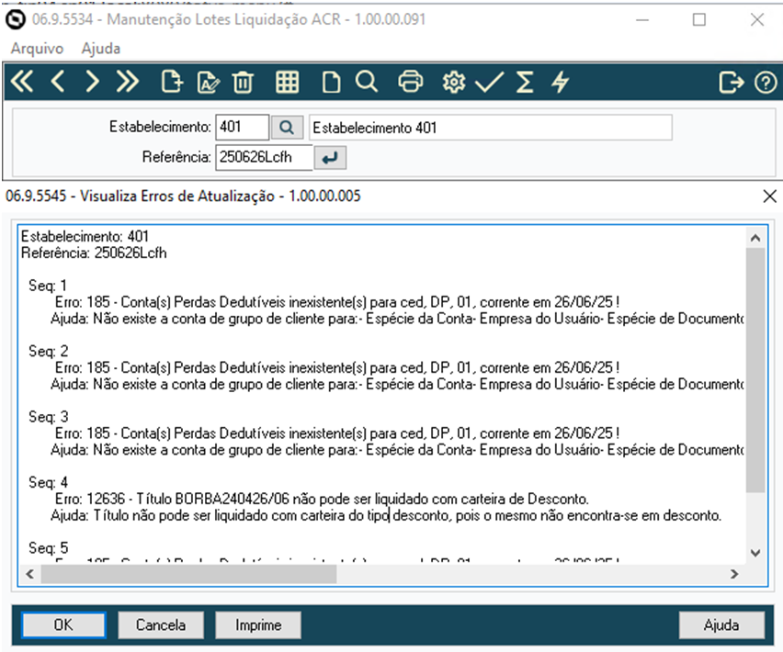Open the Estabelecimento lookup magnifier
This screenshot has width=783, height=652.
click(289, 127)
